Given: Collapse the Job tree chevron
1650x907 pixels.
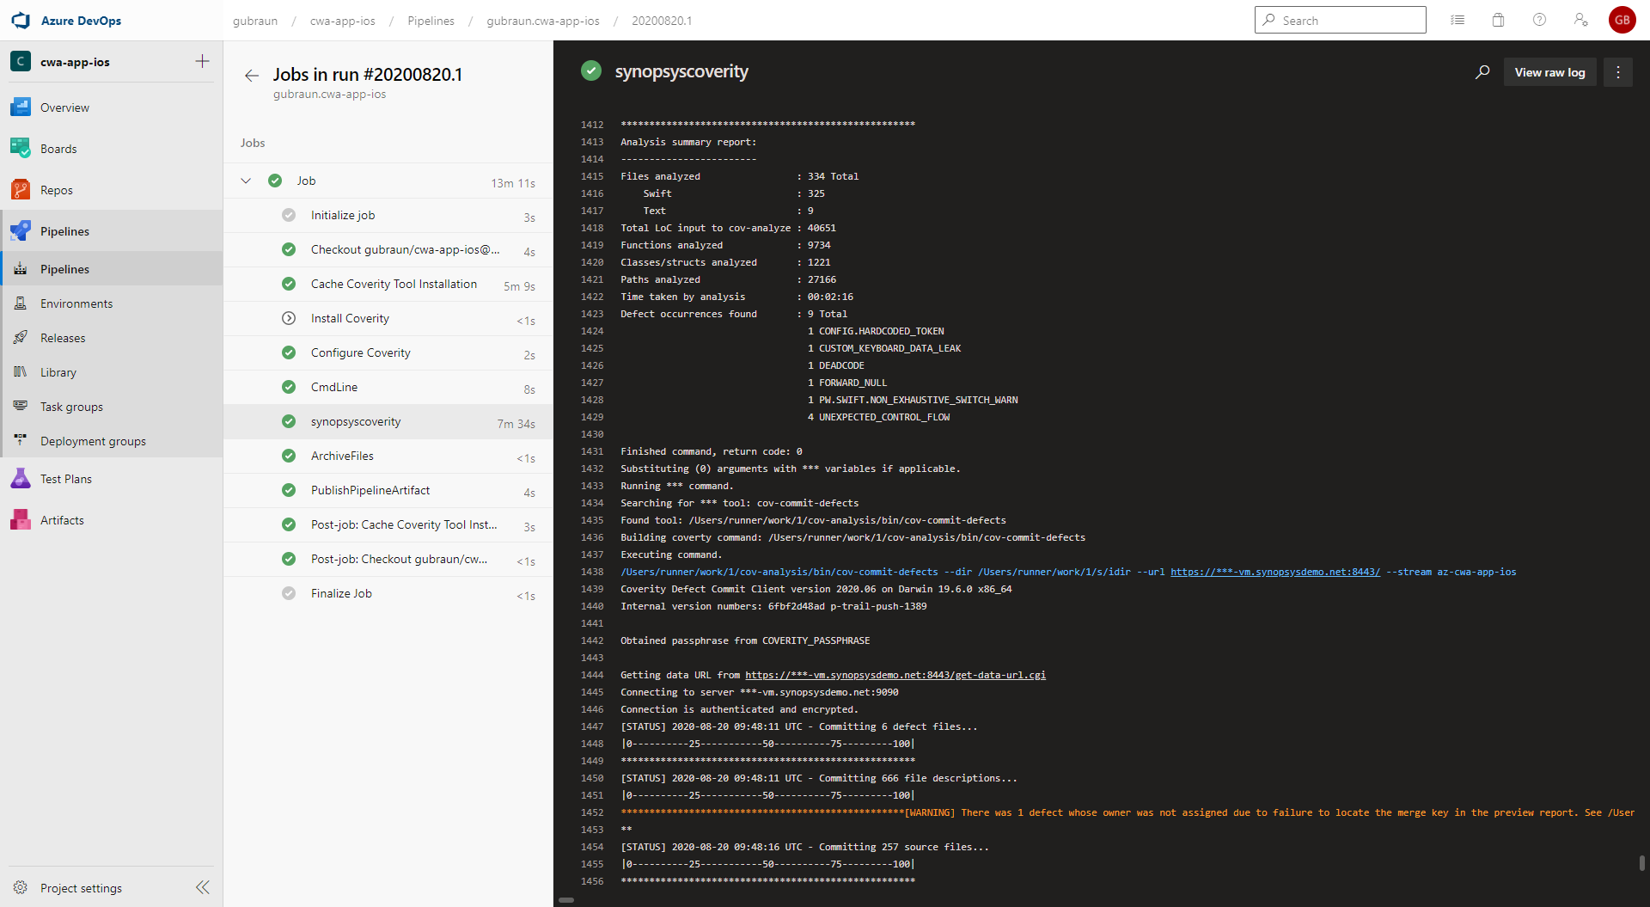Looking at the screenshot, I should (246, 181).
